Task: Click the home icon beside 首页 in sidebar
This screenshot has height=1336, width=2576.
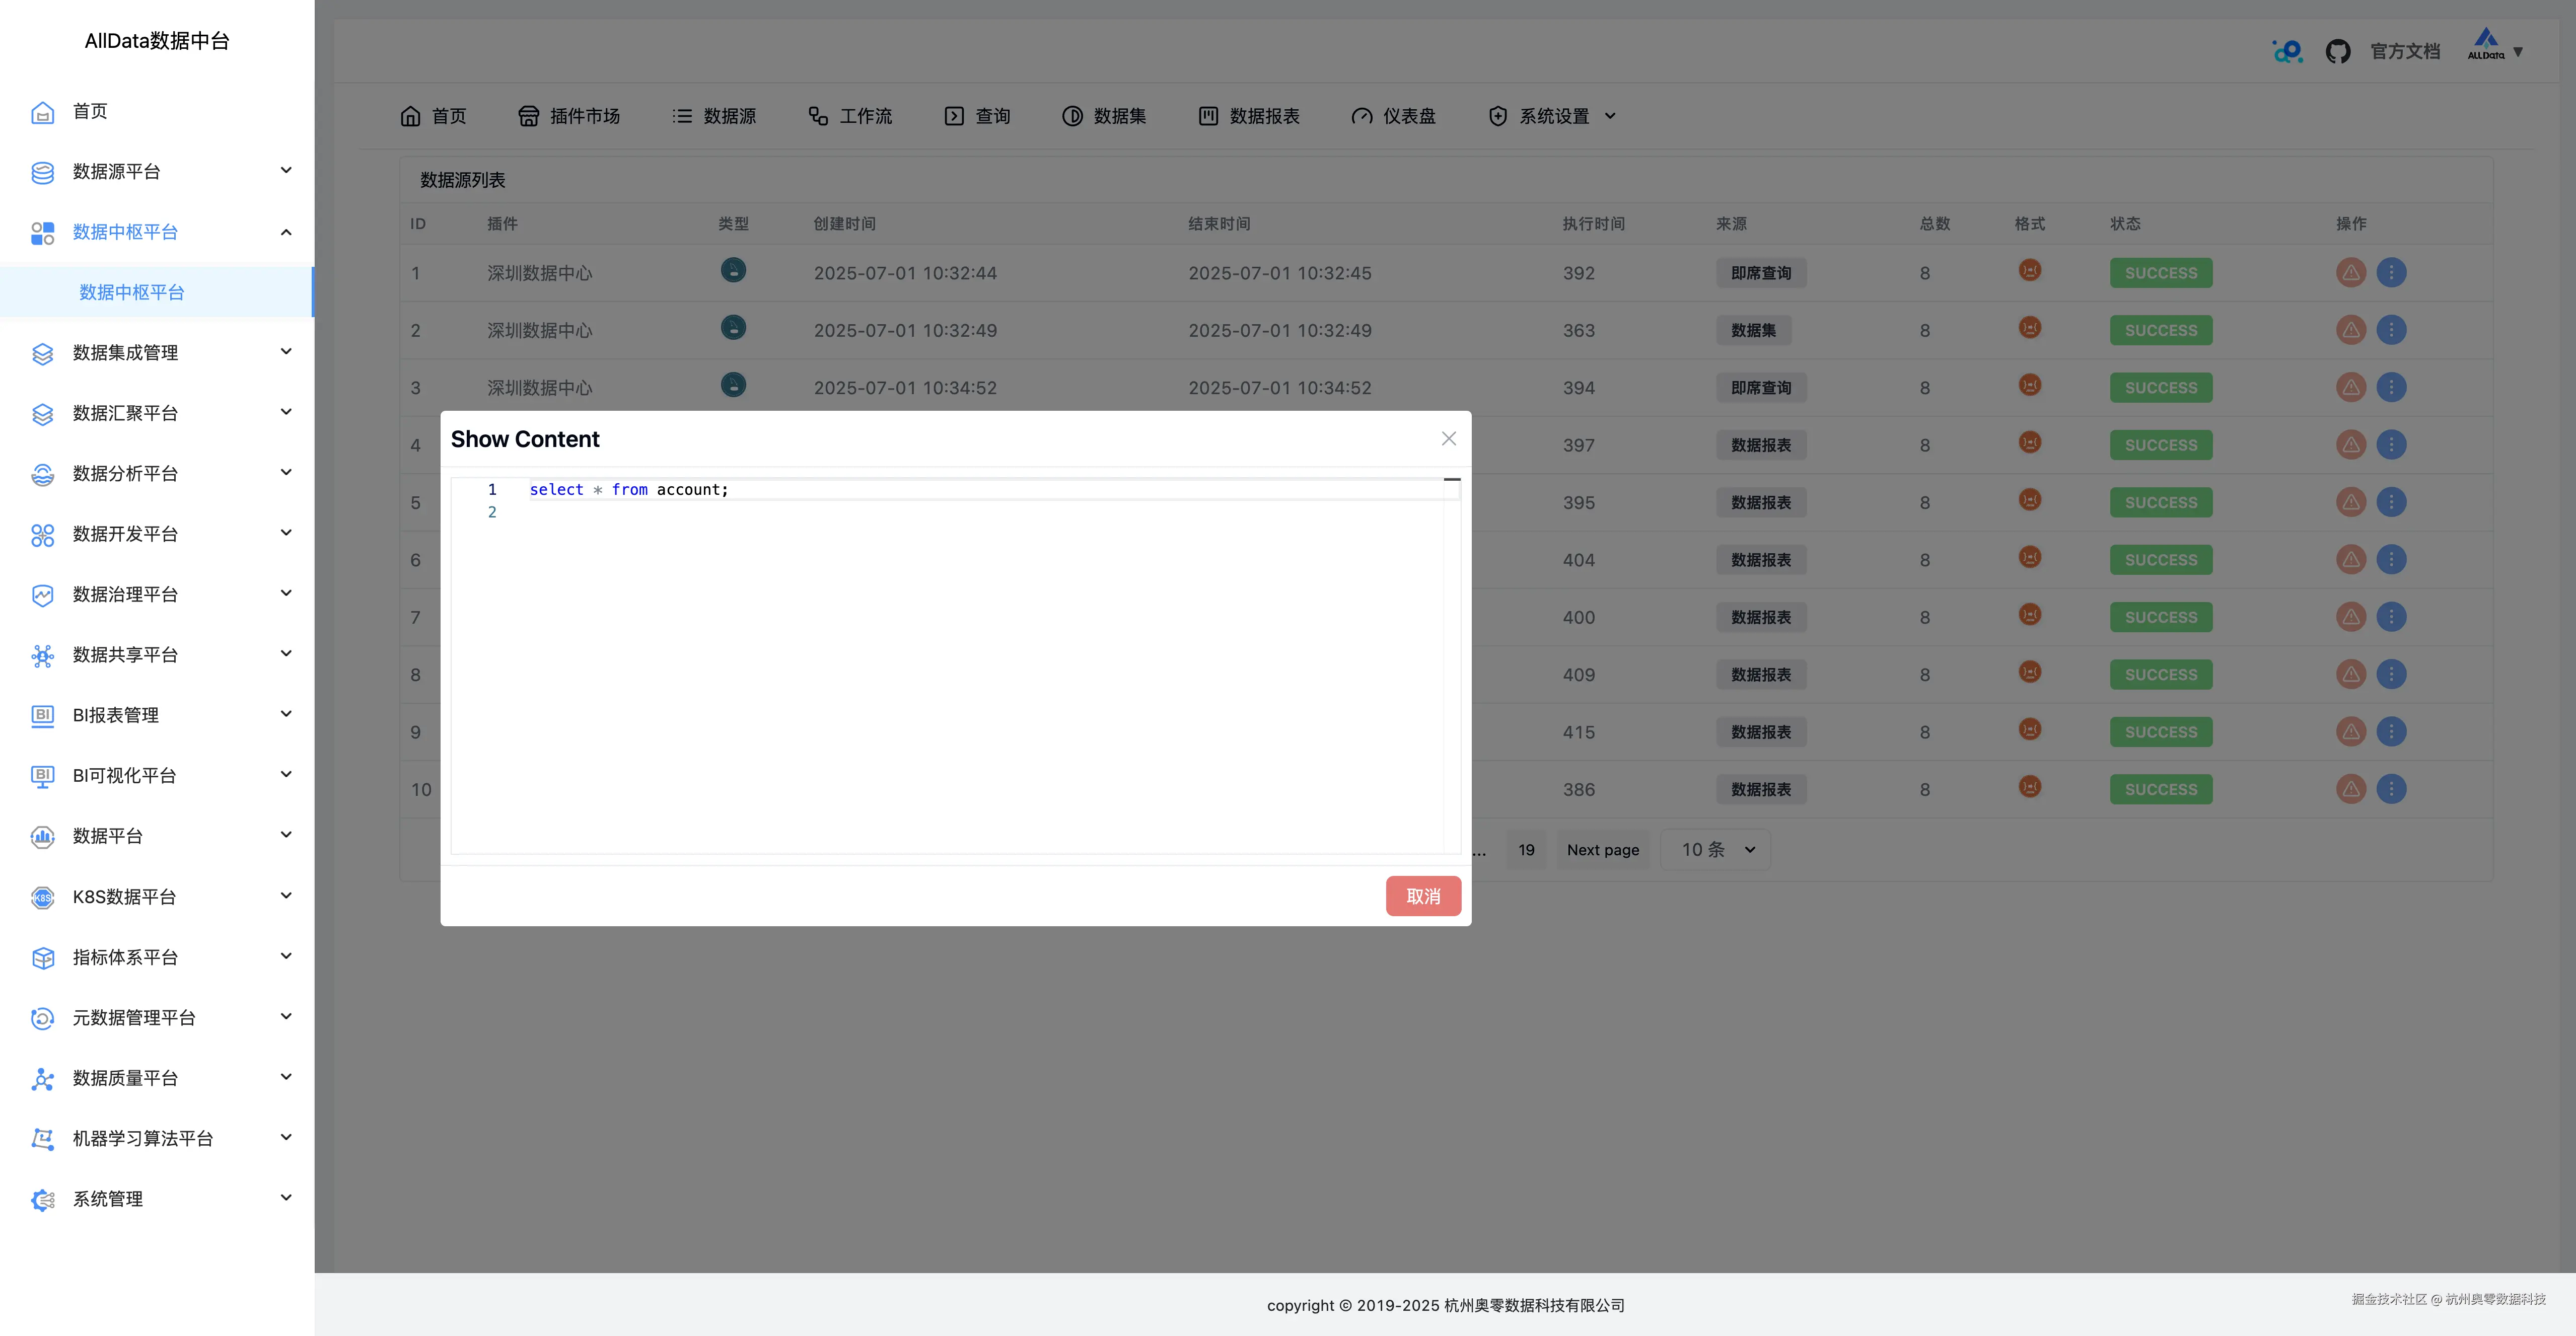Action: (x=42, y=112)
